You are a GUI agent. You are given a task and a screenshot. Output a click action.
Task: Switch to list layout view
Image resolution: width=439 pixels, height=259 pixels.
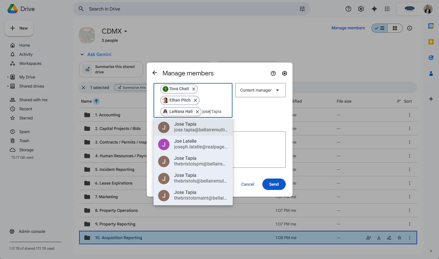point(379,28)
